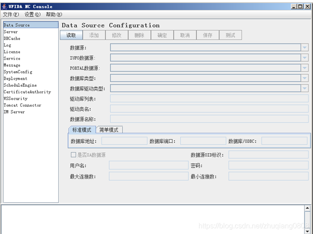Screen dimensions: 313x234
Task: Expand the 数据源 dropdown arrow
Action: point(305,47)
